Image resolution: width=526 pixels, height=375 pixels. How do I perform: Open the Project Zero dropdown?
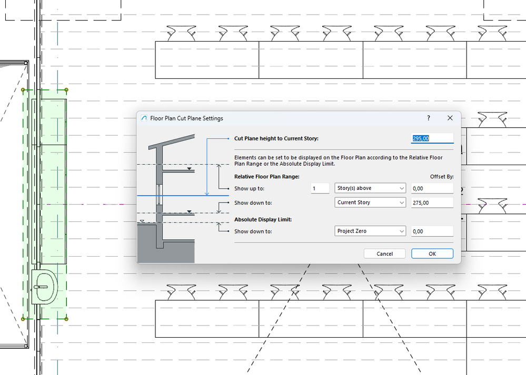[370, 231]
